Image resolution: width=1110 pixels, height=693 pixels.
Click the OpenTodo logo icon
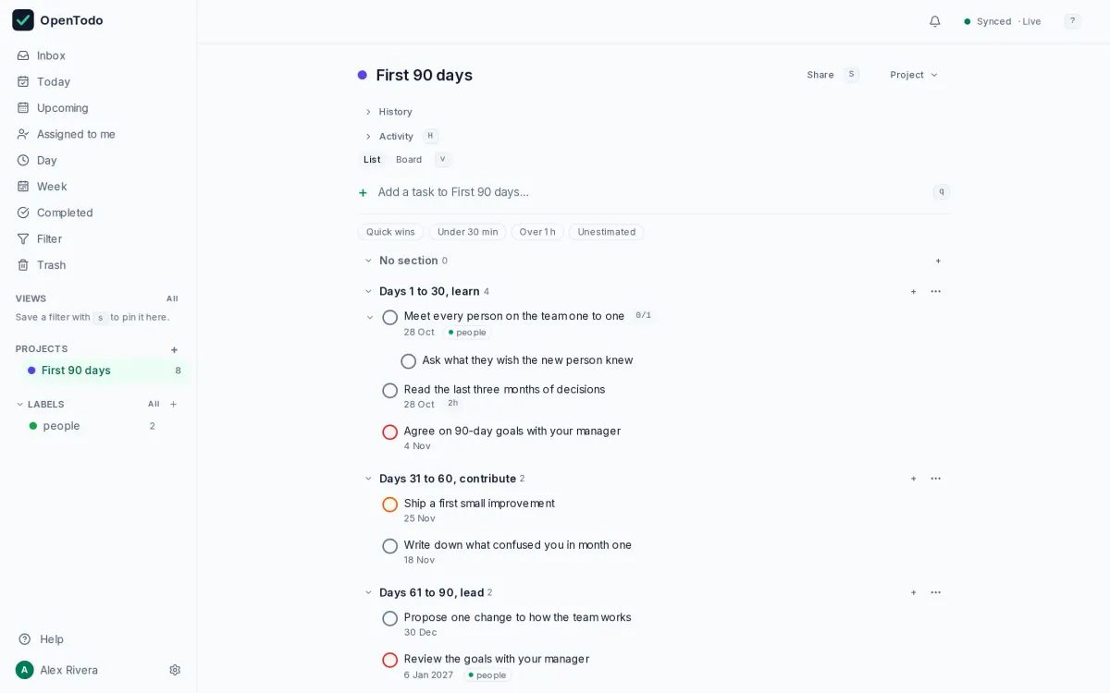(x=23, y=20)
